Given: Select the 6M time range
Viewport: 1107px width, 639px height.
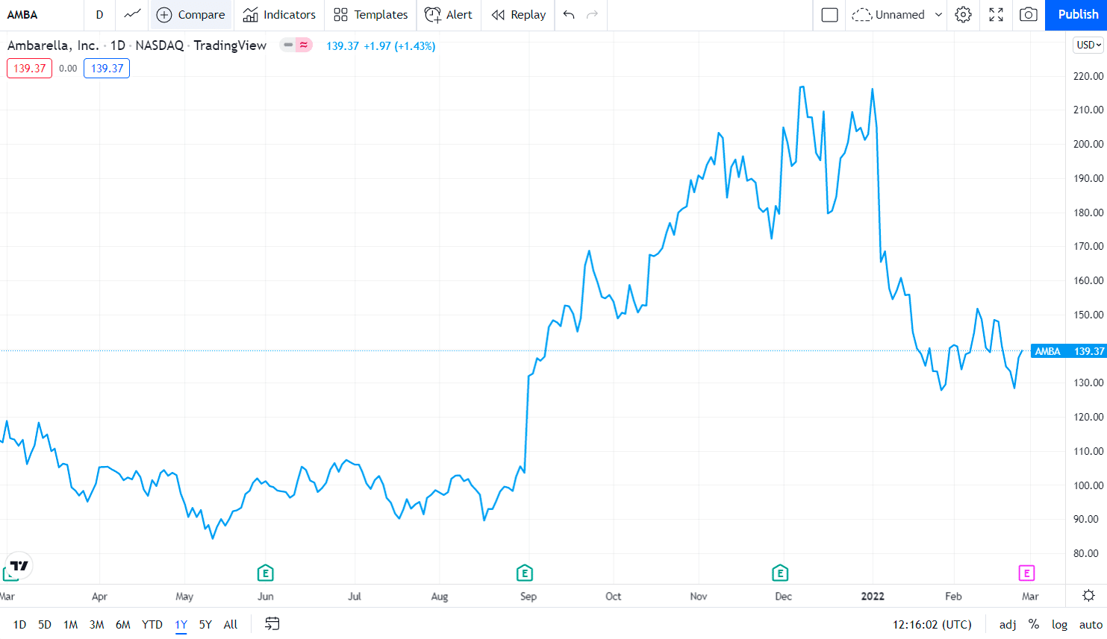Looking at the screenshot, I should pyautogui.click(x=123, y=624).
